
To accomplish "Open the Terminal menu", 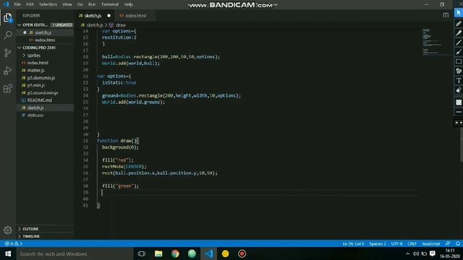I will coord(110,4).
